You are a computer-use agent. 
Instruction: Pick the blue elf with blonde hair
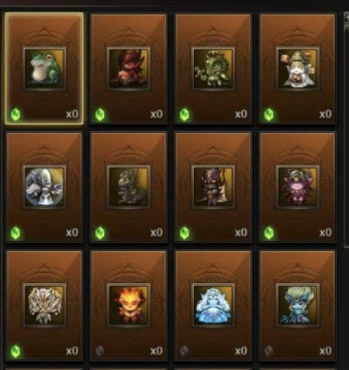pos(298,305)
